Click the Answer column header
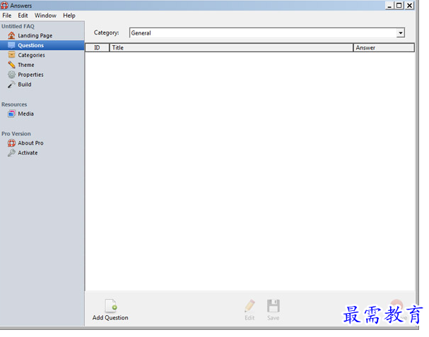This screenshot has height=337, width=429. click(384, 48)
